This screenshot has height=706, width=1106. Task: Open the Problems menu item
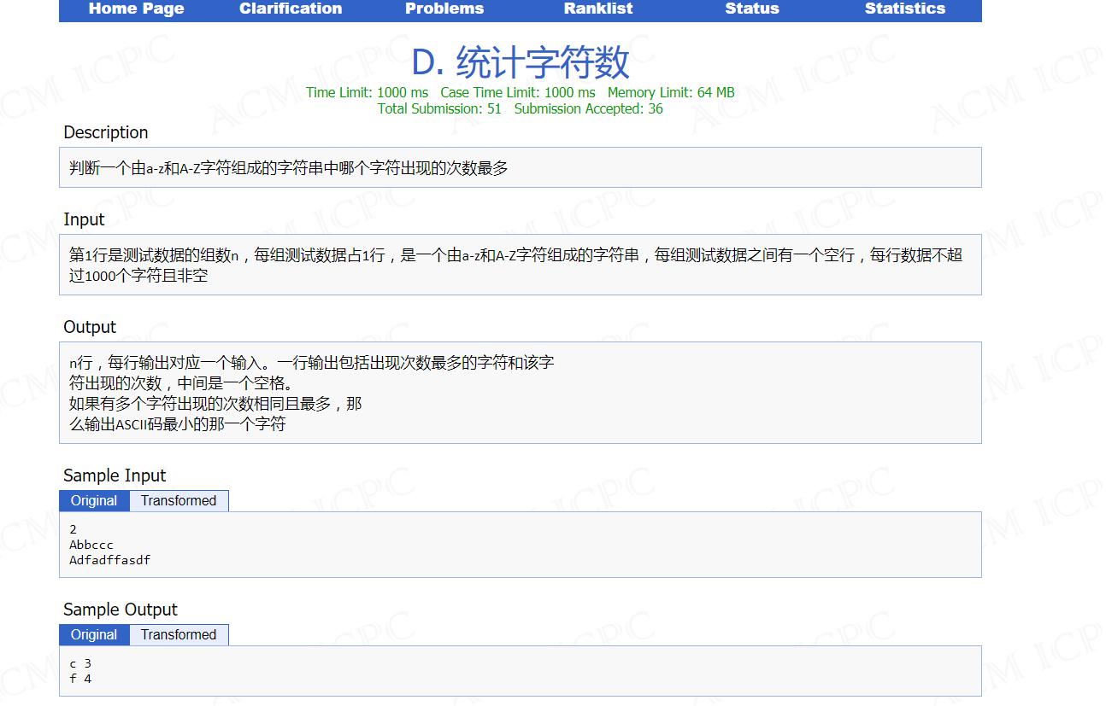pyautogui.click(x=444, y=9)
